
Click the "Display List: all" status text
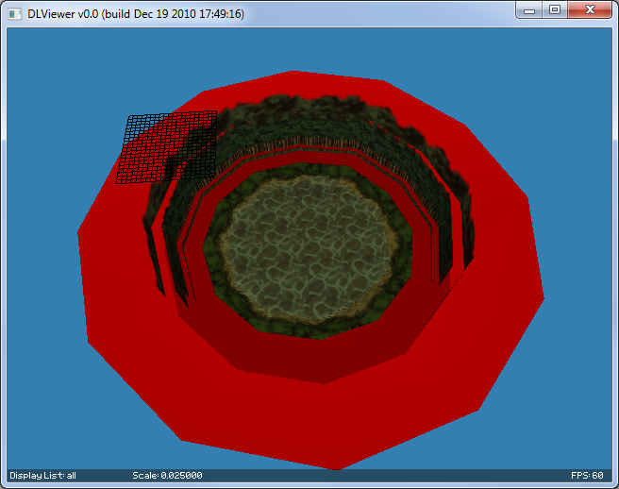point(42,475)
